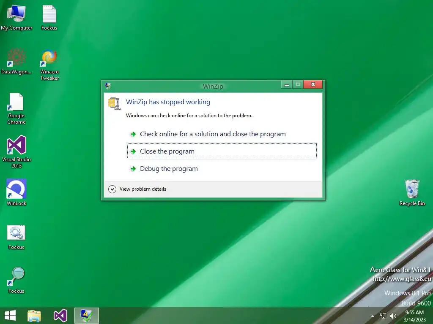Switch to the WinZip error taskbar item

(86, 316)
